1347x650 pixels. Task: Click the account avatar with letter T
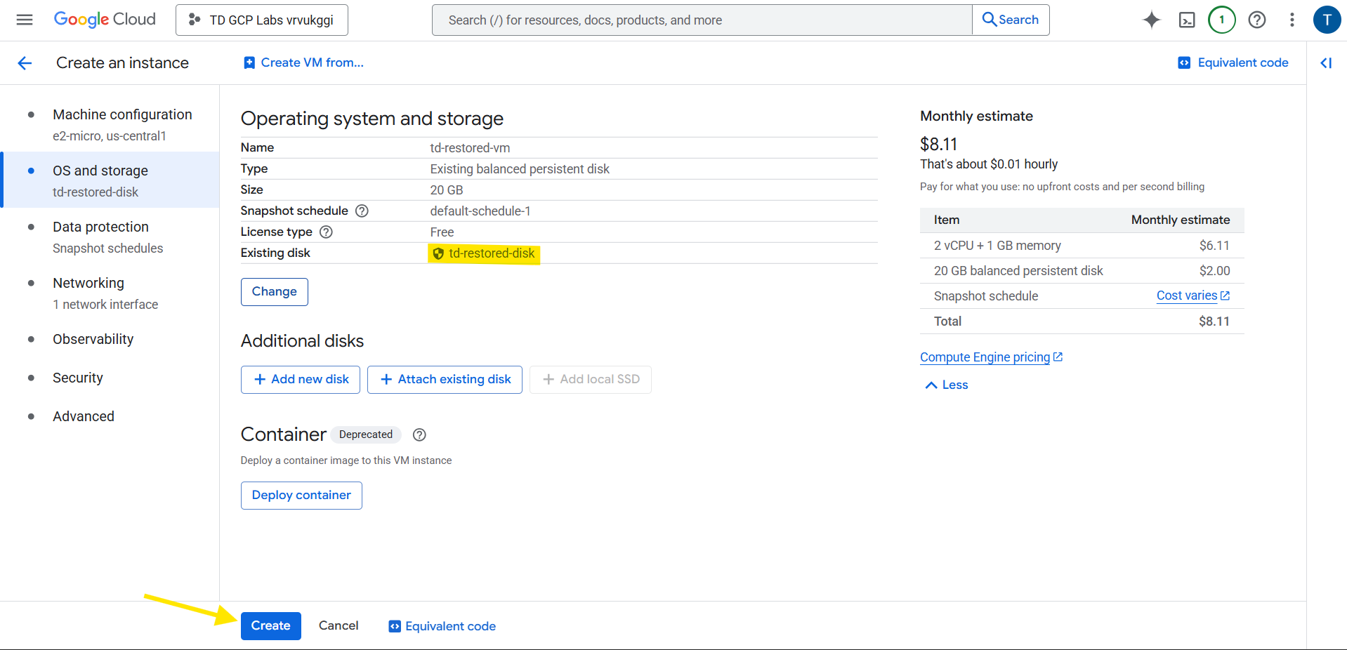click(x=1326, y=20)
